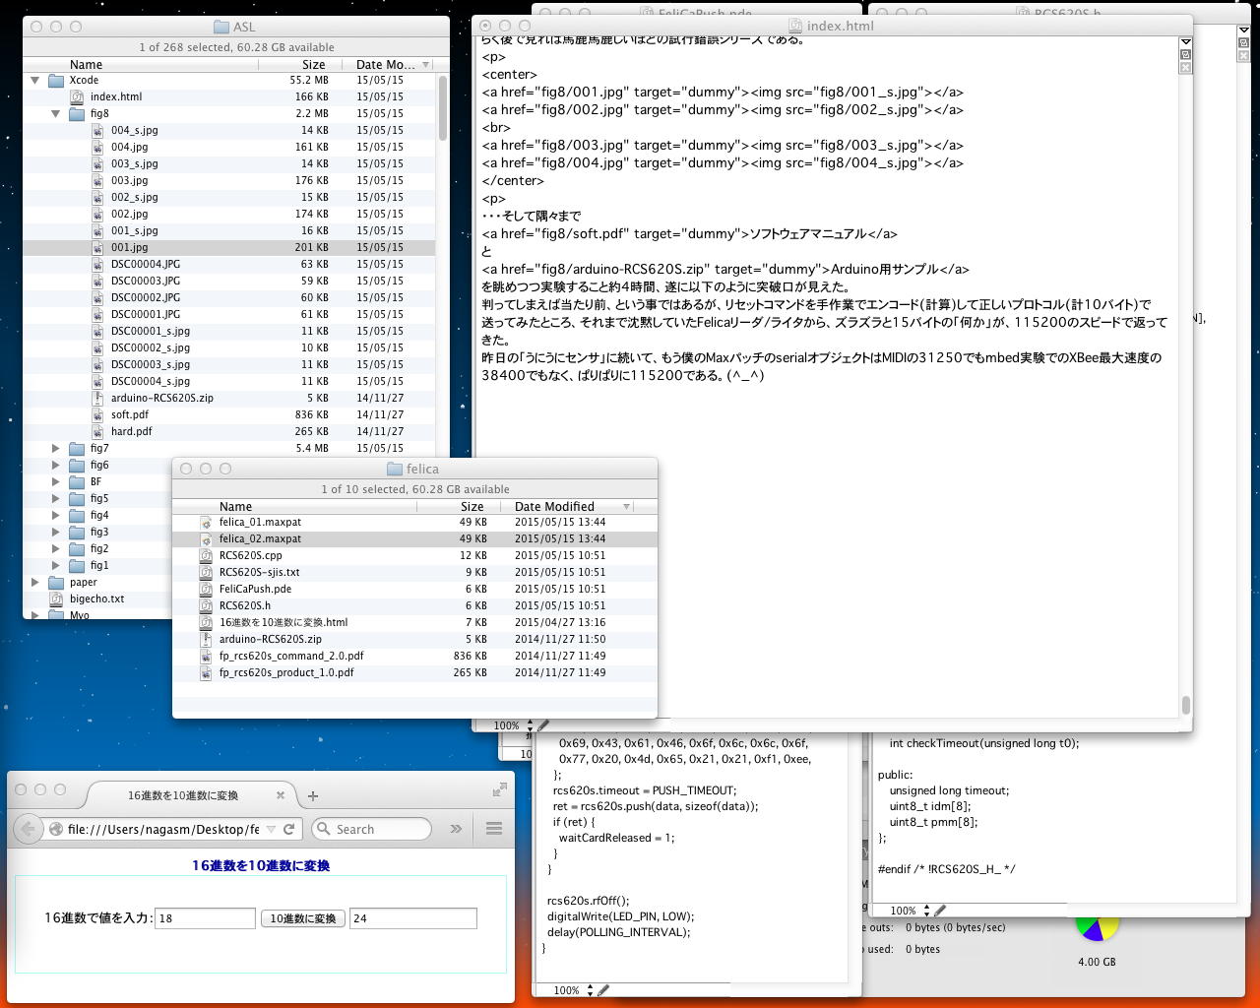Screen dimensions: 1260x1008
Task: Click scroll-up arrow in index.html window
Action: coord(1185,42)
